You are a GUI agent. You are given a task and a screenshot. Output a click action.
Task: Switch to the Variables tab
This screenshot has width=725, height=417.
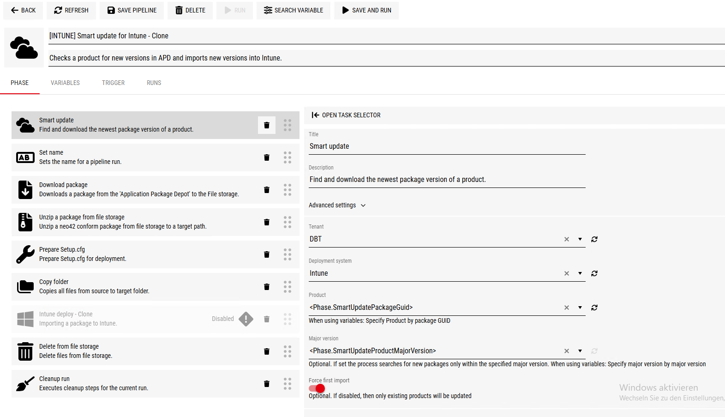(x=65, y=83)
